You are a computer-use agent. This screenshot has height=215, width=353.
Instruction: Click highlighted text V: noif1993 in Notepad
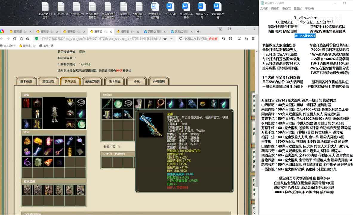point(305,36)
